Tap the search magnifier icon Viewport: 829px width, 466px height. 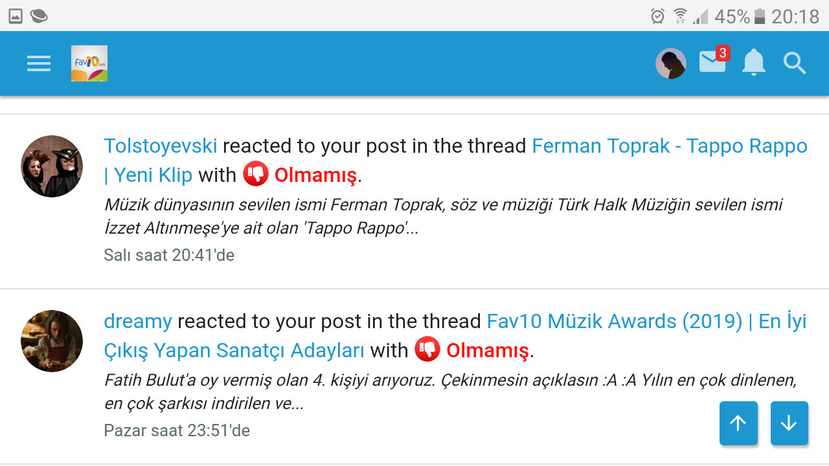pyautogui.click(x=795, y=63)
